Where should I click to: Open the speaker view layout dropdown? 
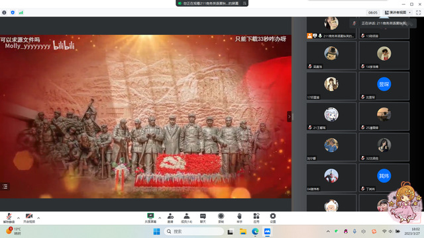pyautogui.click(x=398, y=13)
